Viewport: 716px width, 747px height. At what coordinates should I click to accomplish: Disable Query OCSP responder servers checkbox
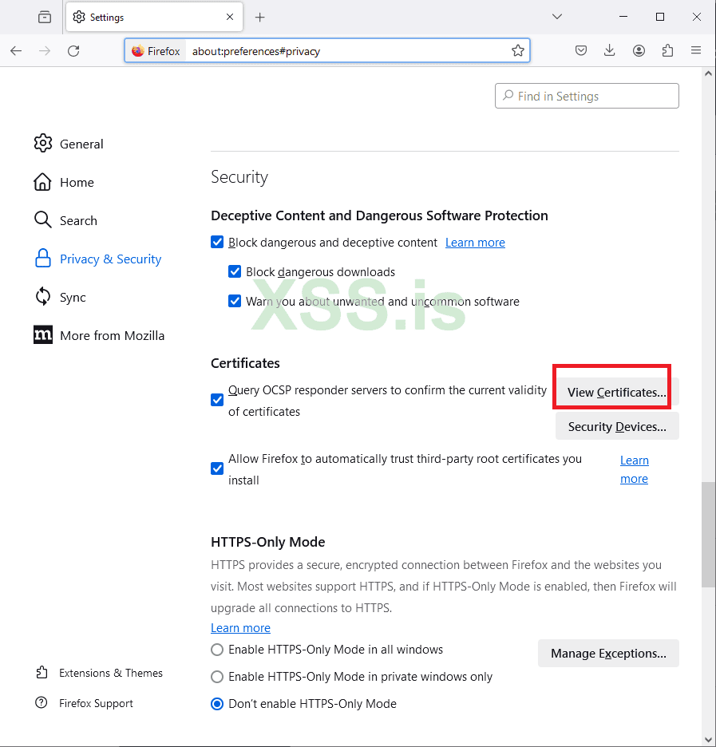pos(217,400)
